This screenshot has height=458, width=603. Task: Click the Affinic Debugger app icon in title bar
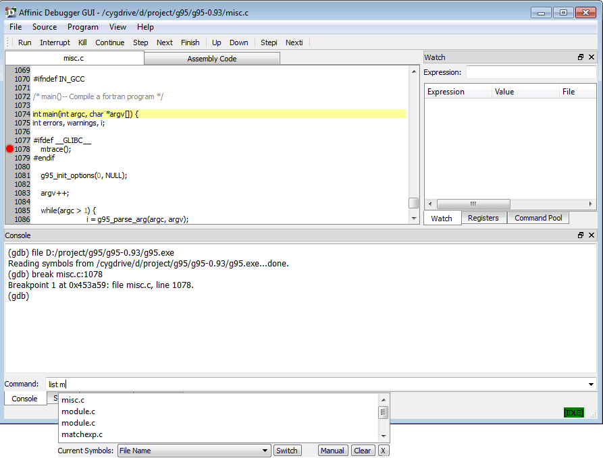click(x=11, y=12)
